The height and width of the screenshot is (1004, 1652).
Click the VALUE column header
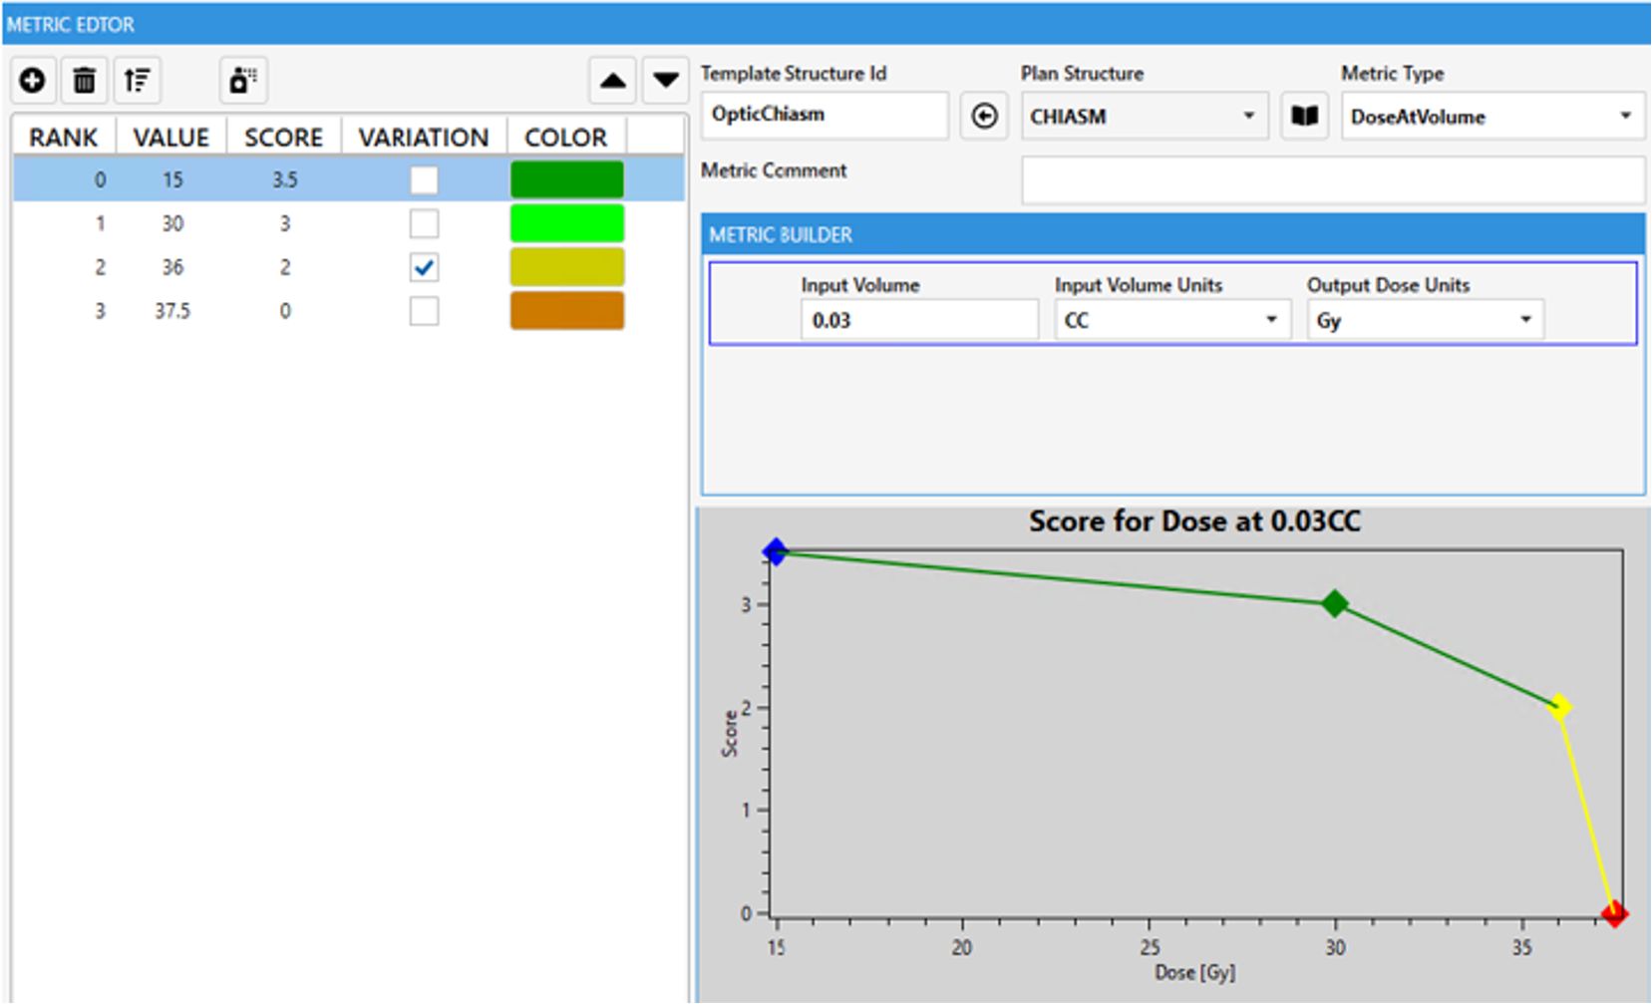coord(171,138)
